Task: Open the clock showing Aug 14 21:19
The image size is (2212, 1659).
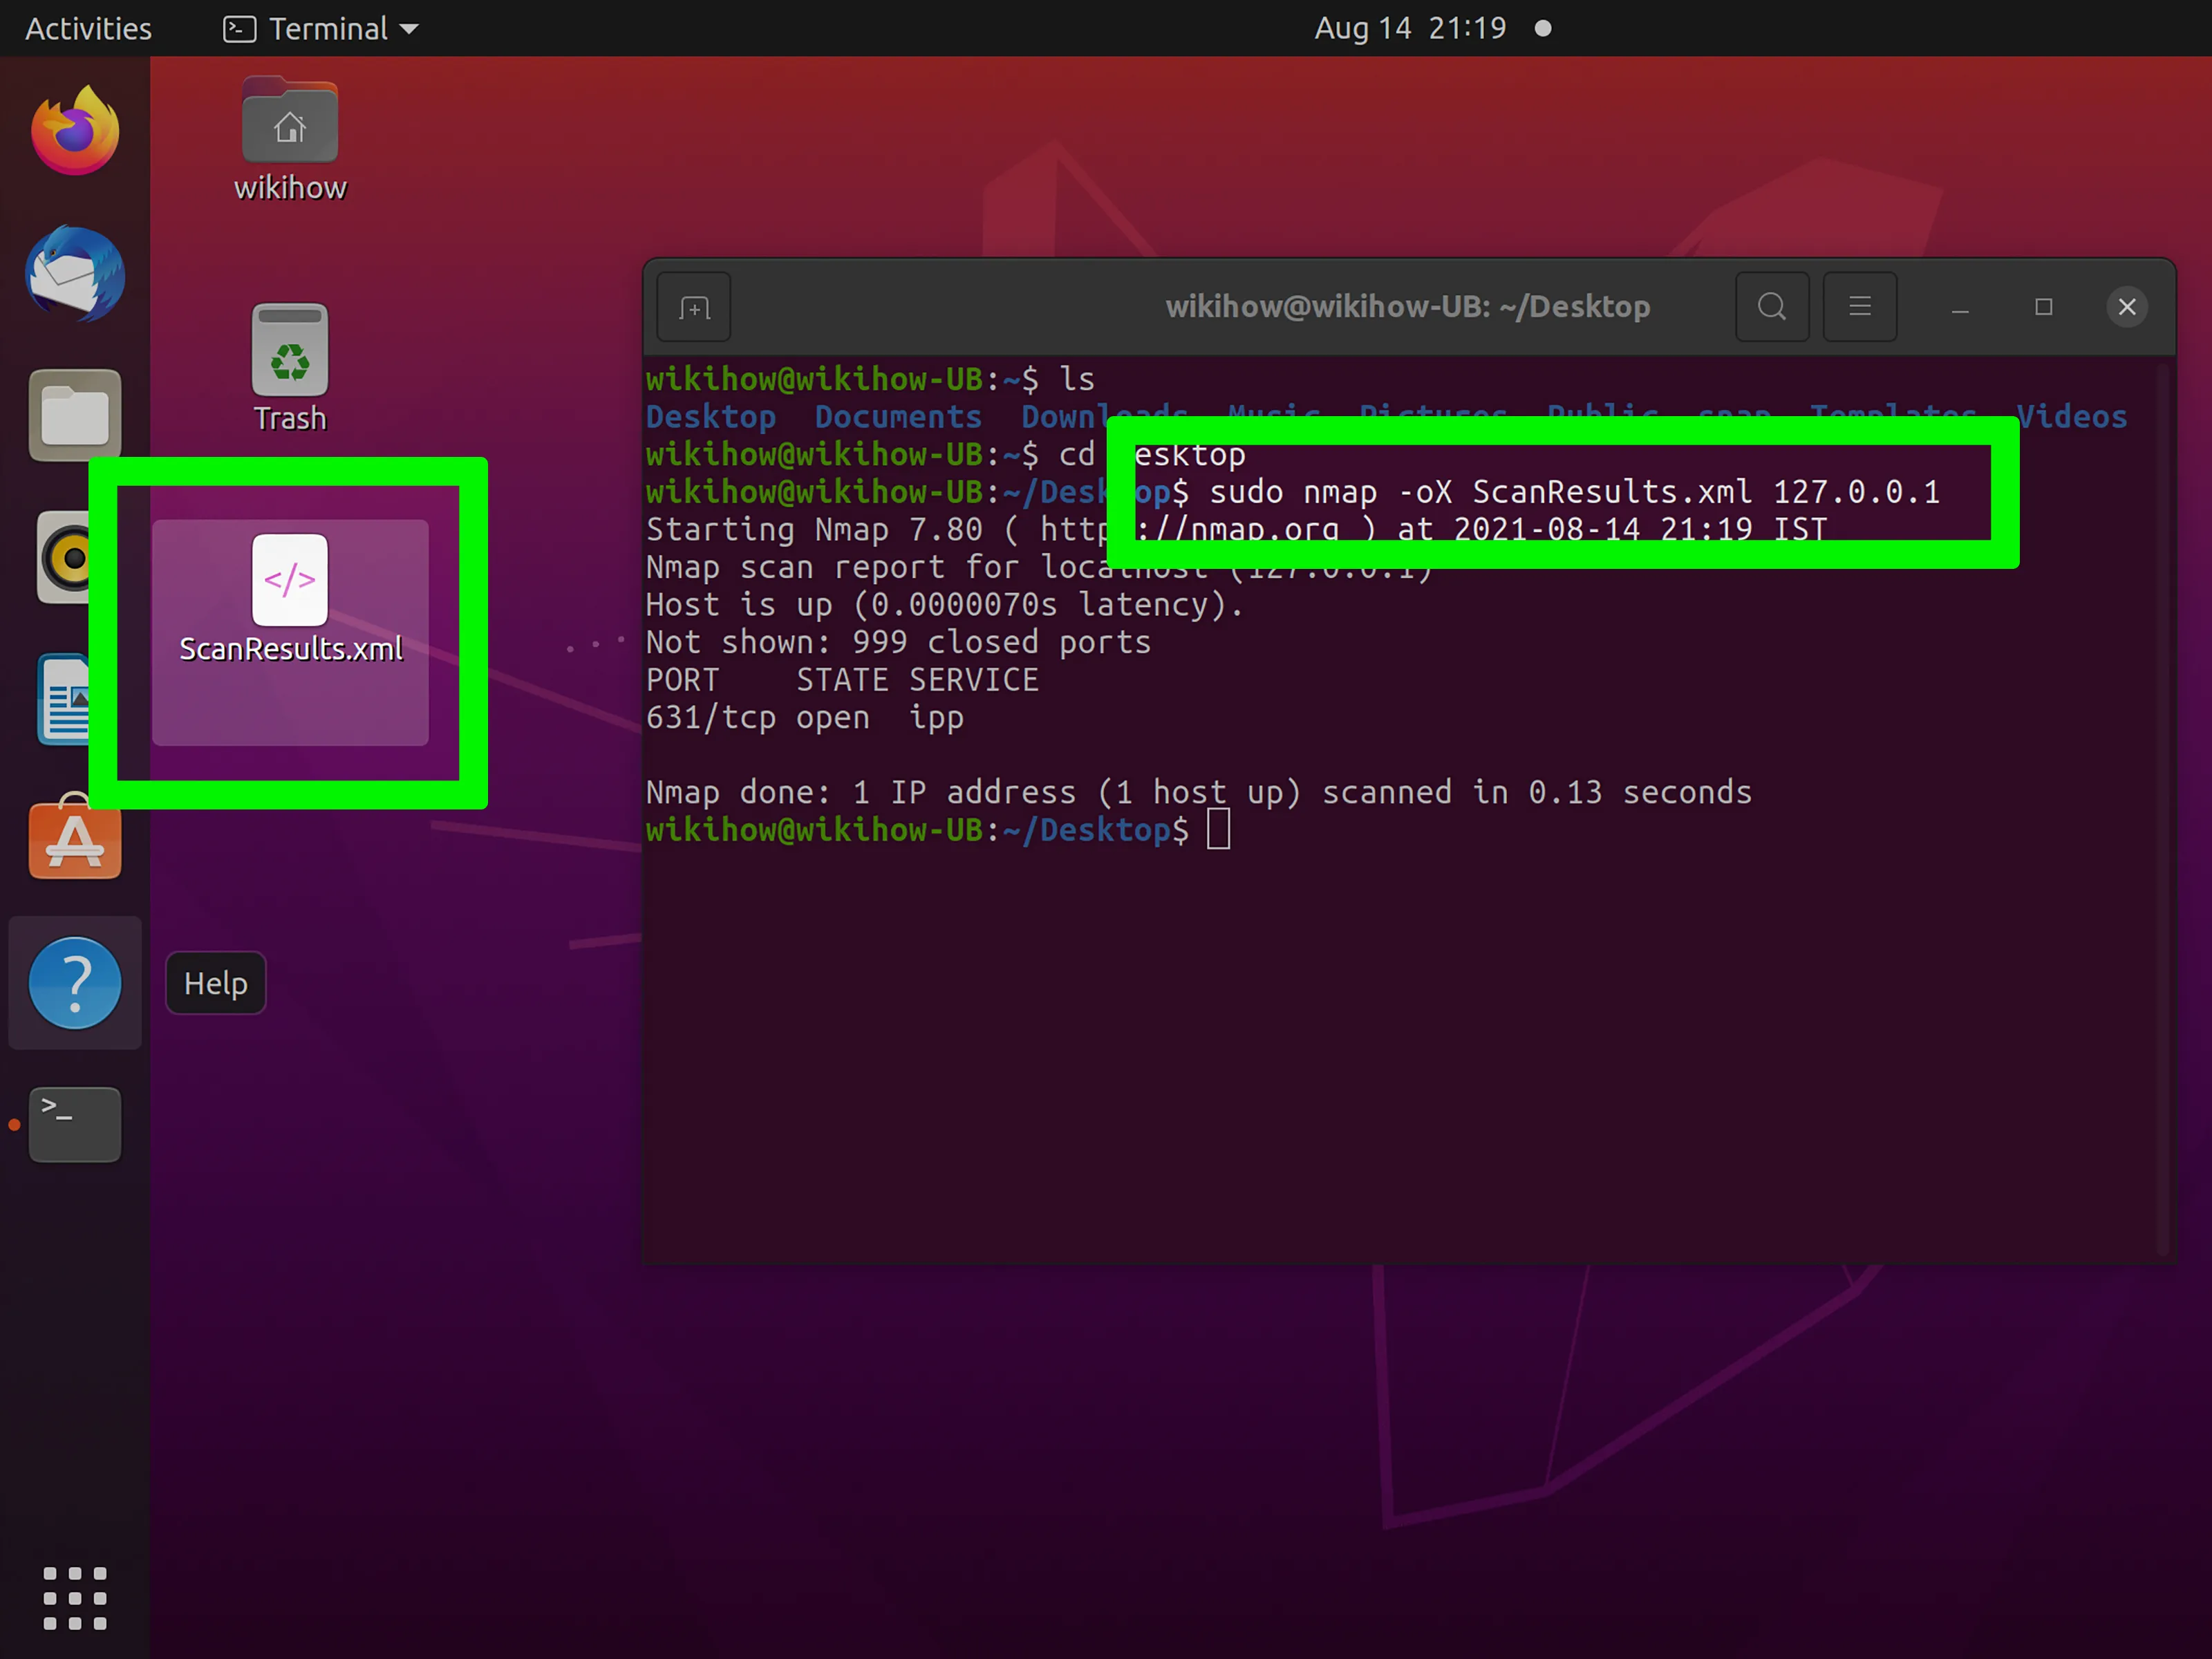Action: (1410, 28)
